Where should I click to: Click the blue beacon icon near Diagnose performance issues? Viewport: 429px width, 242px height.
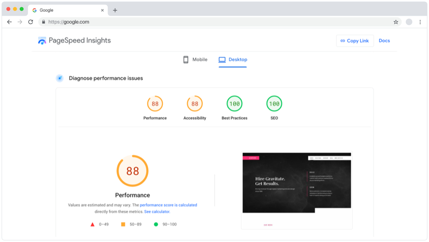(x=59, y=78)
